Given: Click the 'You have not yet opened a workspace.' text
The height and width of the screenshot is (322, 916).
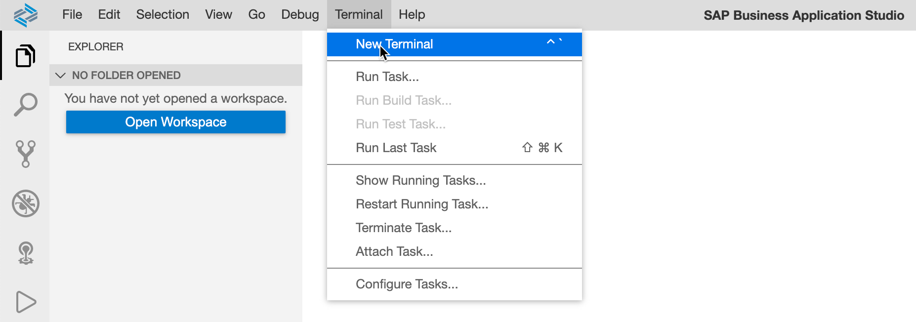Looking at the screenshot, I should pos(176,99).
